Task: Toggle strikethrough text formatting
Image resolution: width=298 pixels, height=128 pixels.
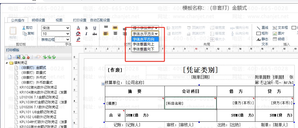Action: 95,34
